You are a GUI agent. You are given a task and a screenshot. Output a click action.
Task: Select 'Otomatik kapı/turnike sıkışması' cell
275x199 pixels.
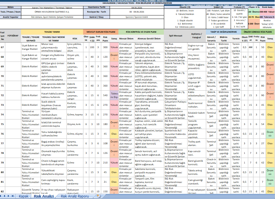(x=54, y=153)
